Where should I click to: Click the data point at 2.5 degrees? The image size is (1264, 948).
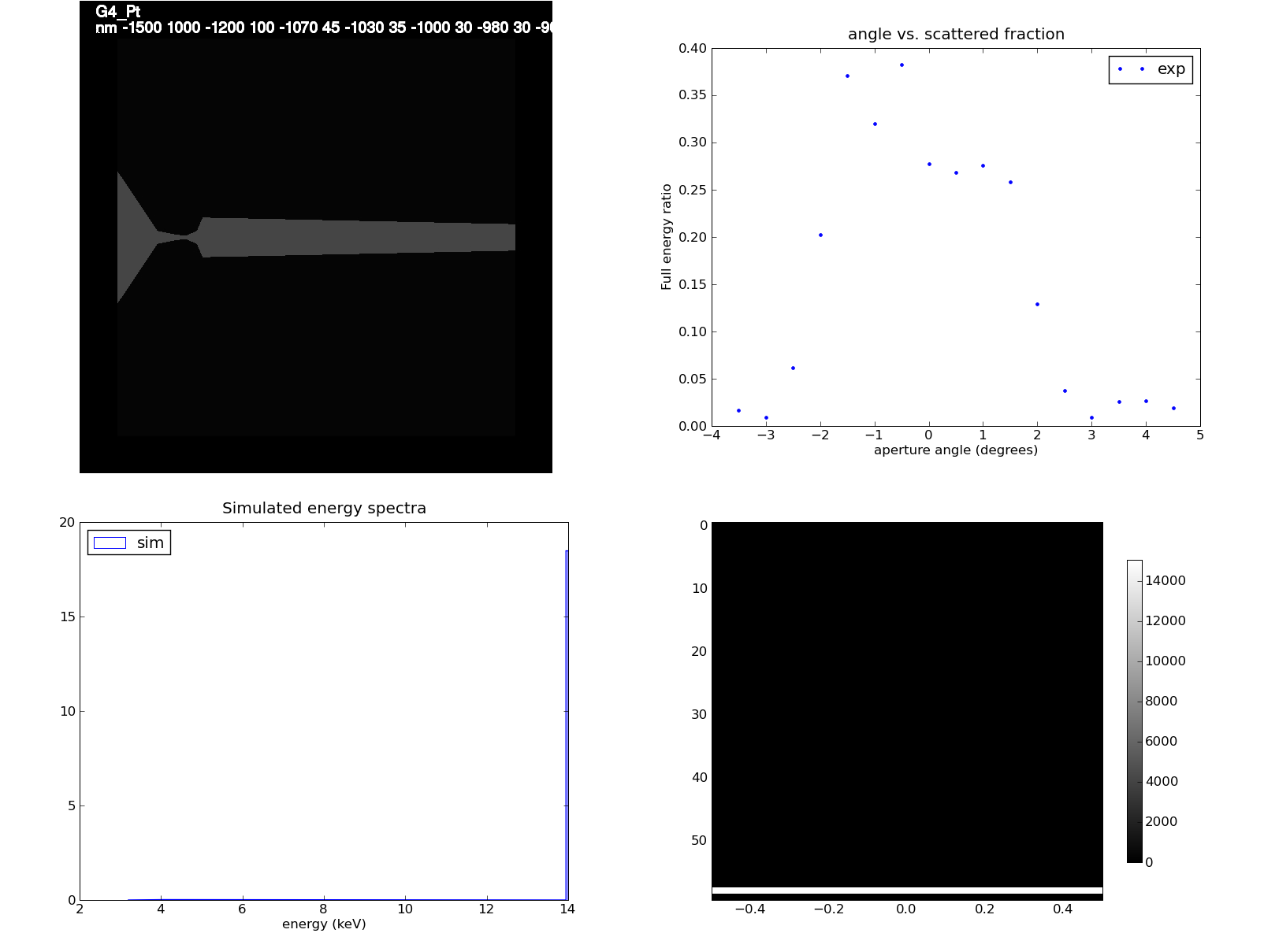coord(1065,391)
